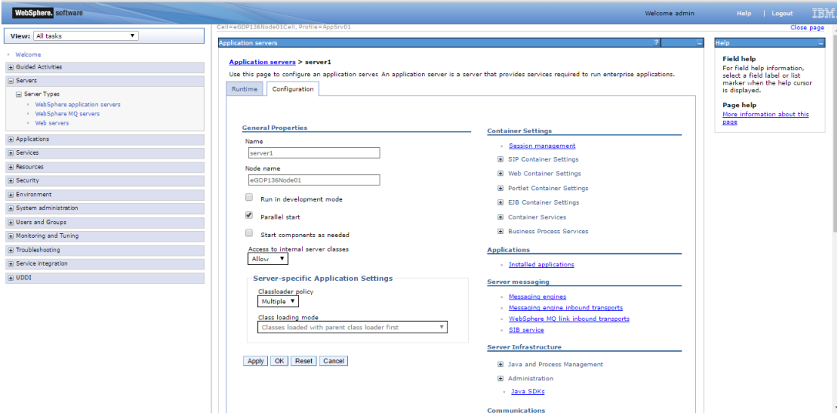
Task: Click the Application servers panel help icon
Action: click(x=656, y=42)
